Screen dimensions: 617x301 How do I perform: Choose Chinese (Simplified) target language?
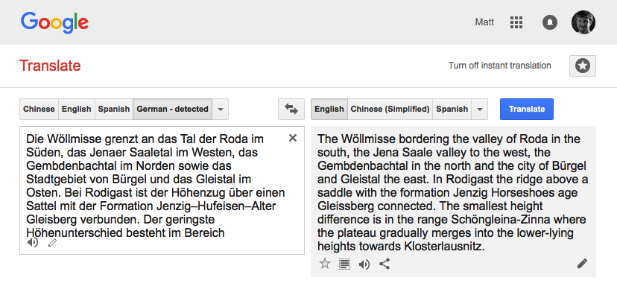(x=390, y=109)
